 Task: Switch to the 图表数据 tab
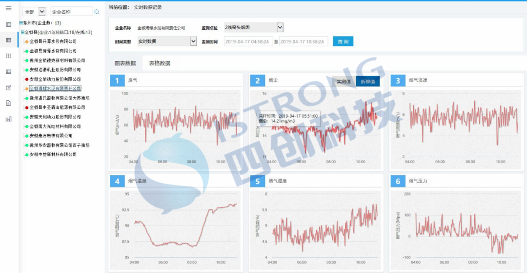[125, 63]
